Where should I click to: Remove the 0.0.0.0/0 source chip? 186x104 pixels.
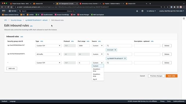point(115,50)
